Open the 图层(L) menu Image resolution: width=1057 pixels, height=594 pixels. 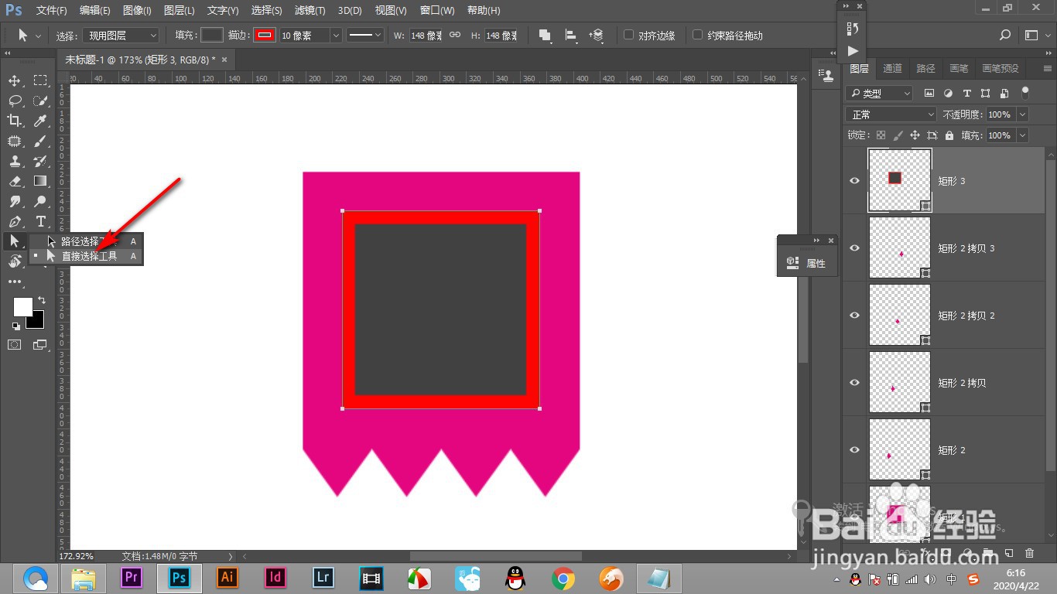[x=180, y=11]
